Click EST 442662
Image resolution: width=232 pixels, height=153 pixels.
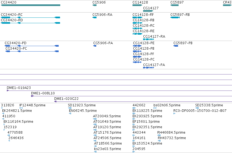point(134,108)
